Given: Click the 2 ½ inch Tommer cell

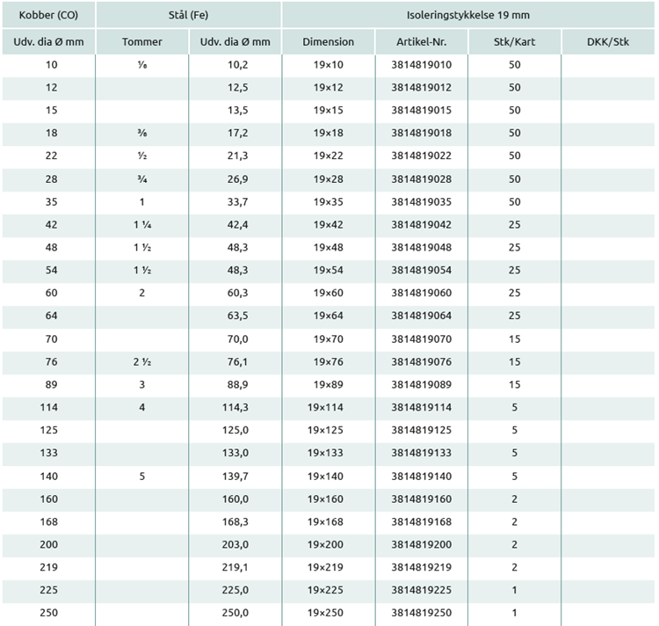Looking at the screenshot, I should [x=142, y=361].
